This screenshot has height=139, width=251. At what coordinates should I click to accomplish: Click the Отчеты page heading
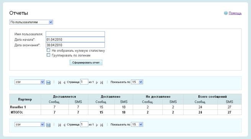(19, 13)
